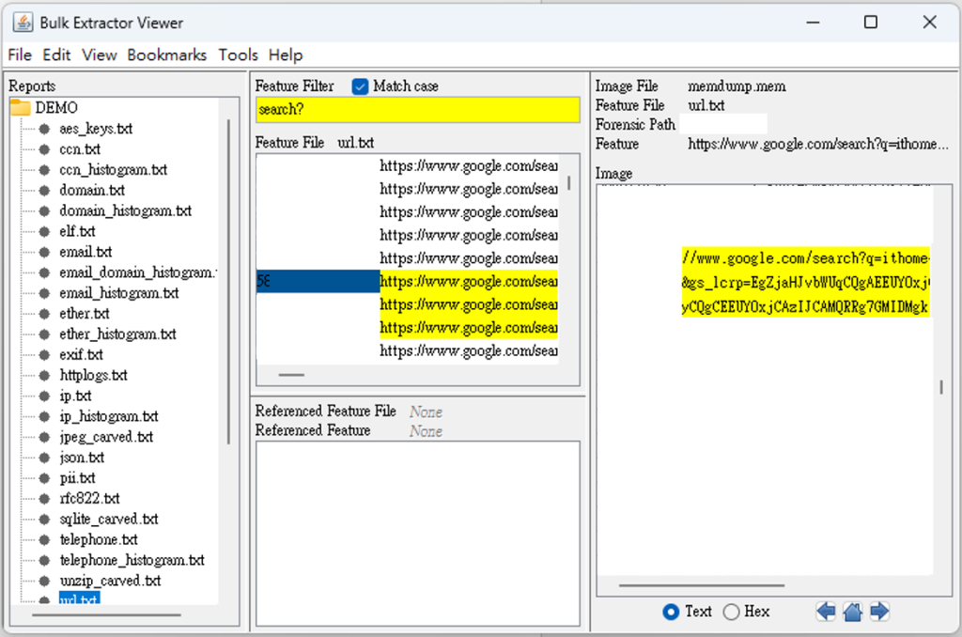
Task: Select unzip_carved.txt report
Action: [x=110, y=581]
